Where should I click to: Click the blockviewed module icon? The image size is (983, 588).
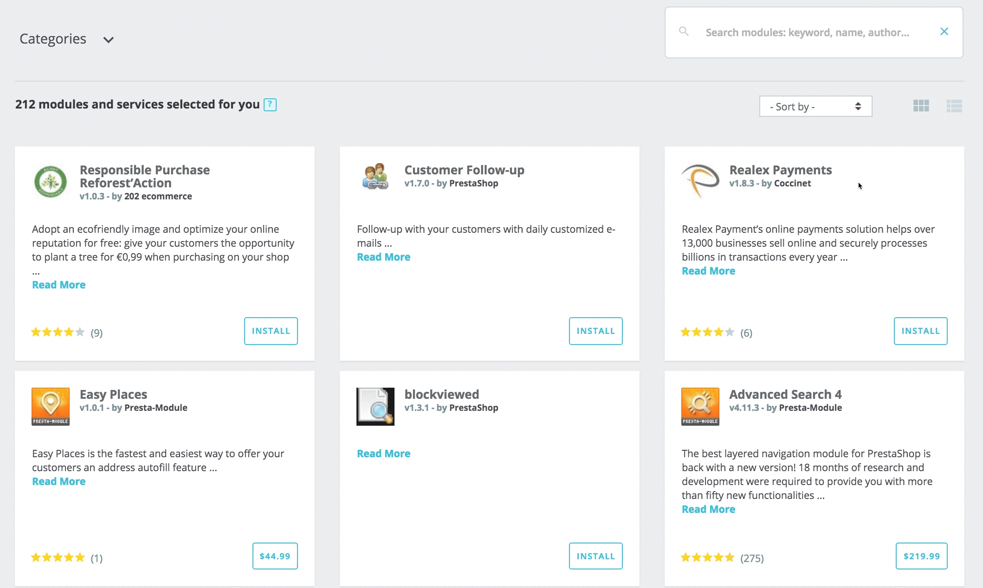coord(375,407)
